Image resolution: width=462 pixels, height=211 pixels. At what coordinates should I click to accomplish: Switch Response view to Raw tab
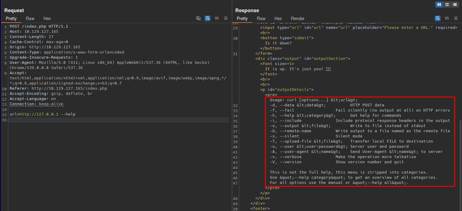[261, 19]
